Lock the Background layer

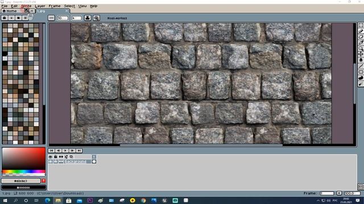coord(56,161)
